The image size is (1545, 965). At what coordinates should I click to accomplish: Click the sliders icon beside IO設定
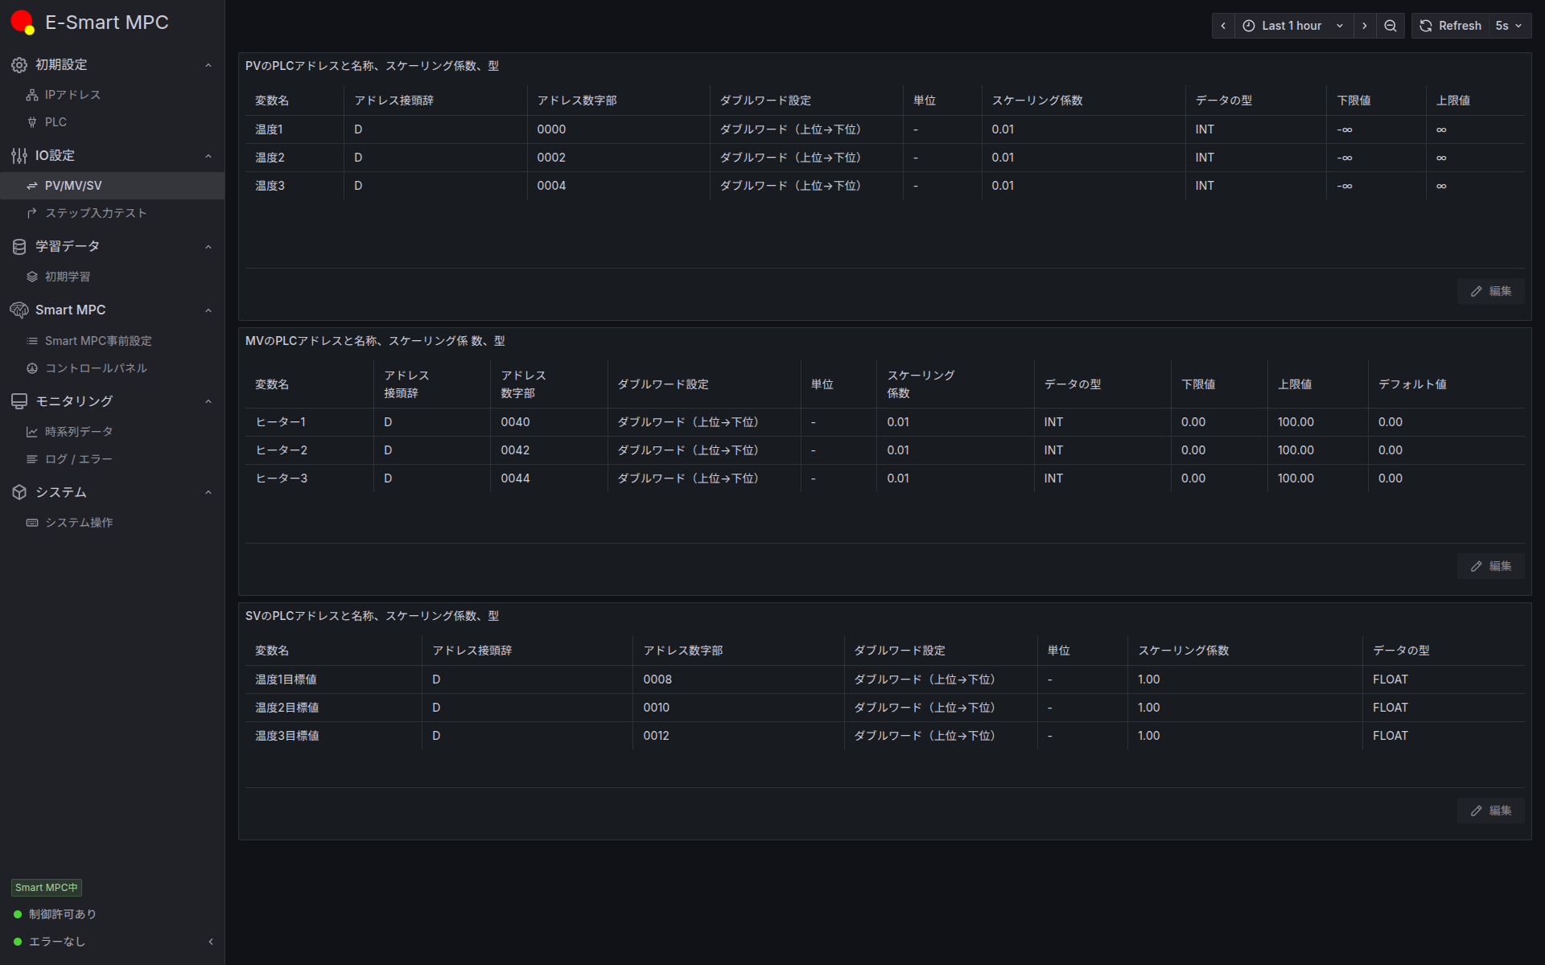pos(19,156)
